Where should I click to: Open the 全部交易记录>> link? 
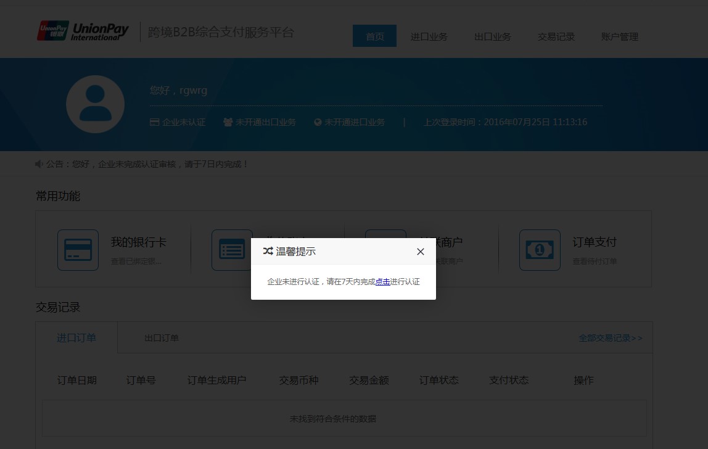[610, 338]
